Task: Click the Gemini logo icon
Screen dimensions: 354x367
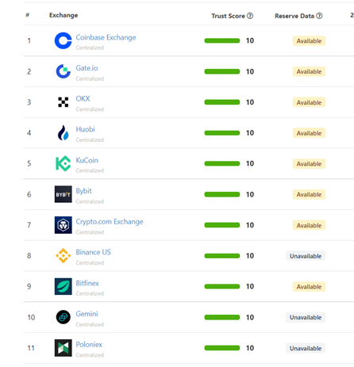Action: tap(63, 317)
